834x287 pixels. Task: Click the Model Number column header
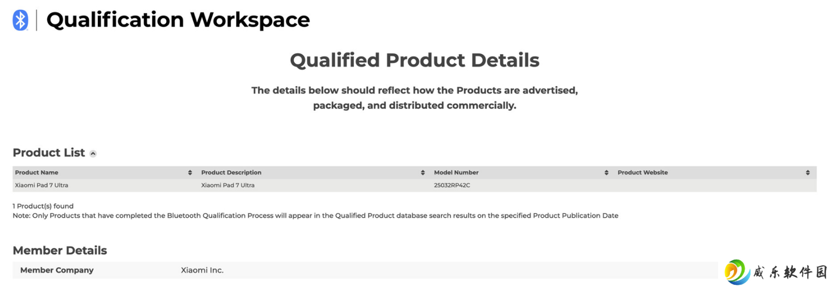(x=456, y=173)
